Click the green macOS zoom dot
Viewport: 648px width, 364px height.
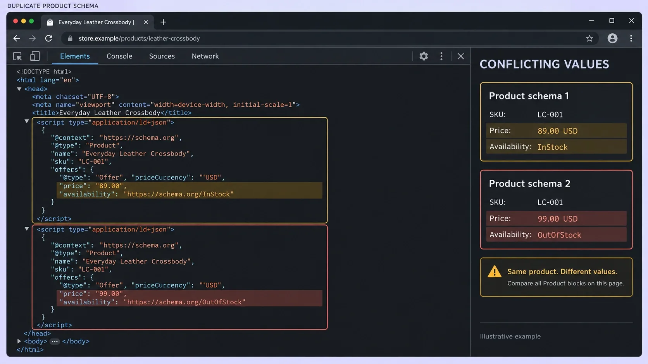coord(32,21)
